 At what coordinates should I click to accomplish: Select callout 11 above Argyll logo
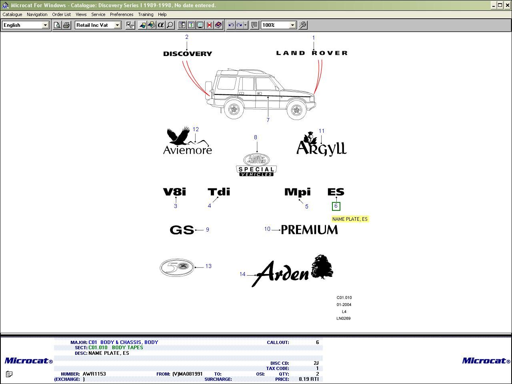pos(322,131)
